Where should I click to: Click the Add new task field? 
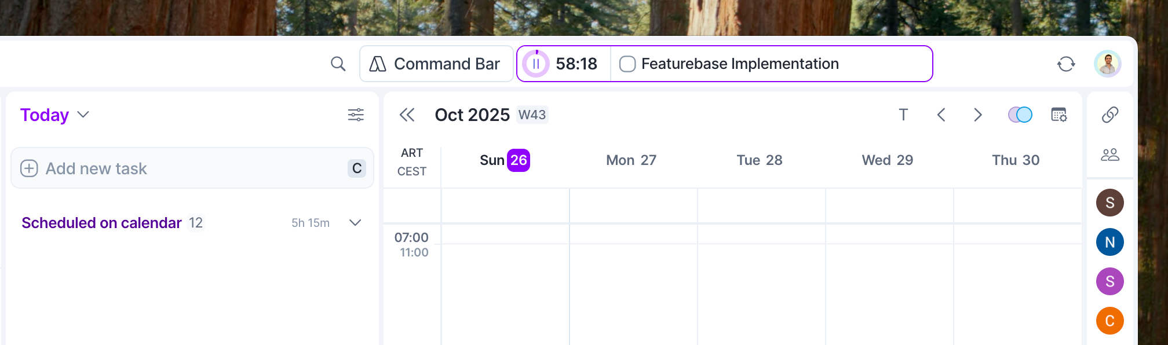(185, 168)
